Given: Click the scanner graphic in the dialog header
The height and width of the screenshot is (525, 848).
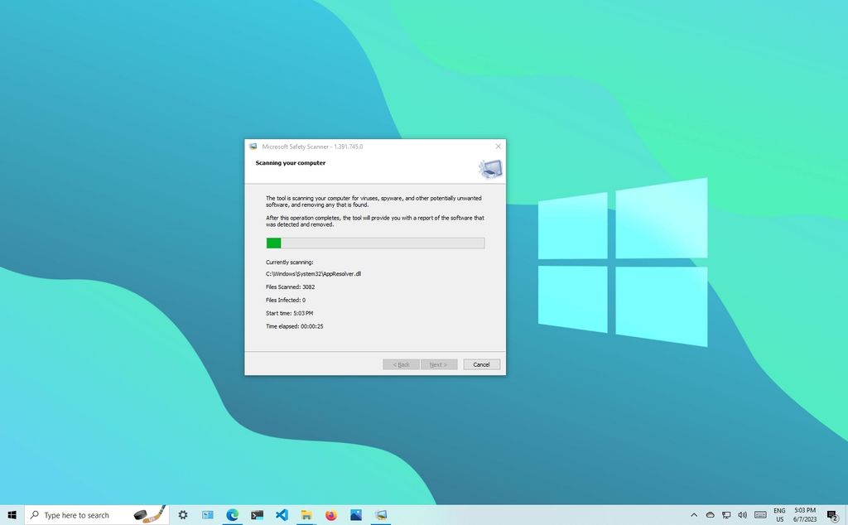Looking at the screenshot, I should click(x=489, y=167).
